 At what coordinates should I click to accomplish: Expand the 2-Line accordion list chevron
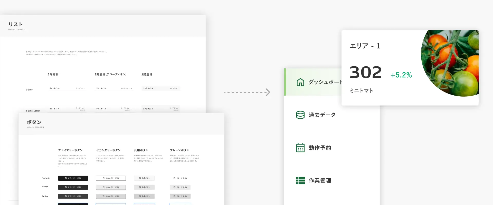click(131, 109)
